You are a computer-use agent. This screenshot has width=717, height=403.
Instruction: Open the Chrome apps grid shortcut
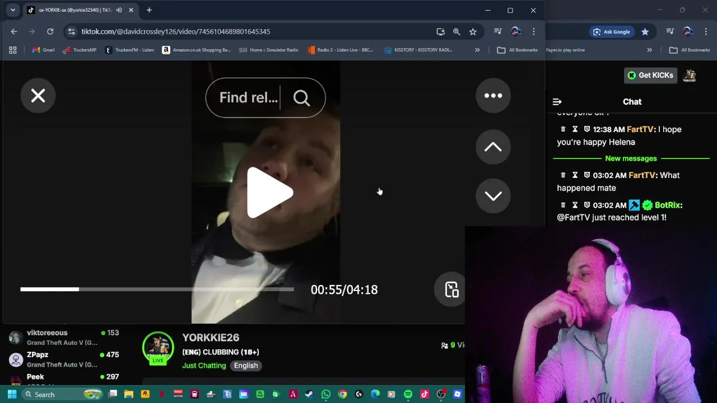[x=12, y=50]
